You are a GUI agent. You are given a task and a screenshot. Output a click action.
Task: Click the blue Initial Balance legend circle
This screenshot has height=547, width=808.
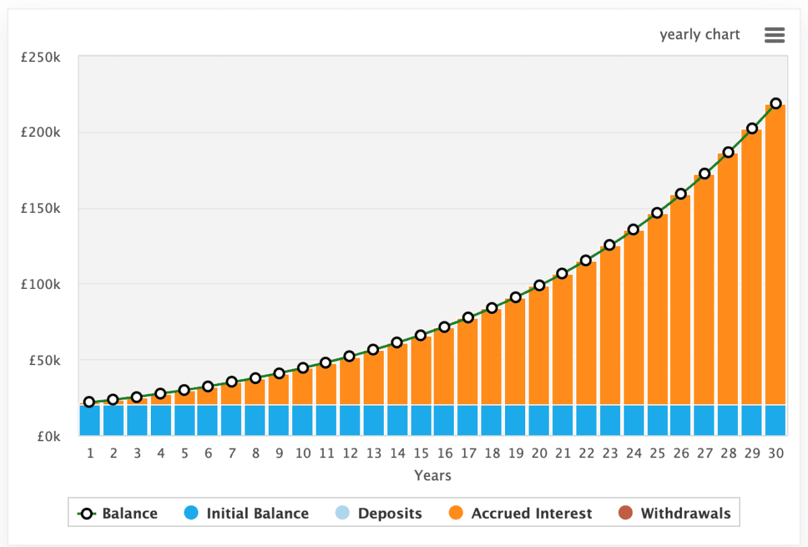[193, 513]
